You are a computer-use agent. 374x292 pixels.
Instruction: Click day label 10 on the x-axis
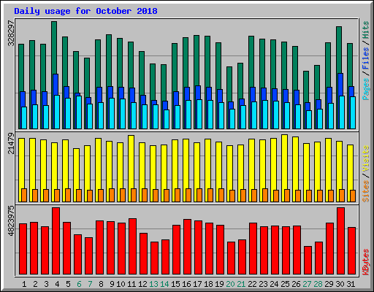tap(121, 284)
